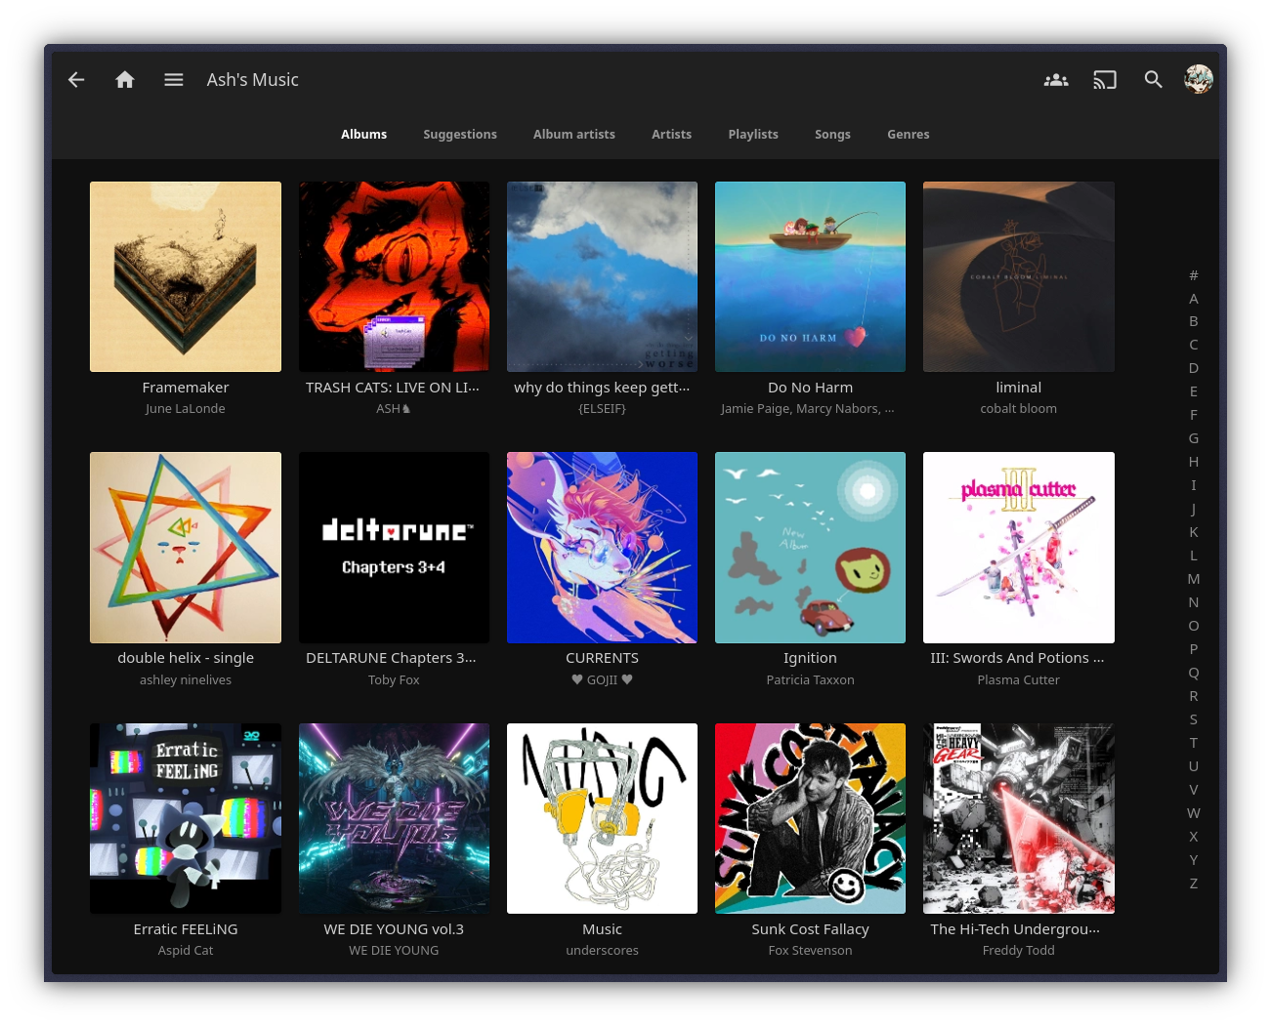
Task: Open the Patricia Taxxon artist link
Action: click(810, 680)
